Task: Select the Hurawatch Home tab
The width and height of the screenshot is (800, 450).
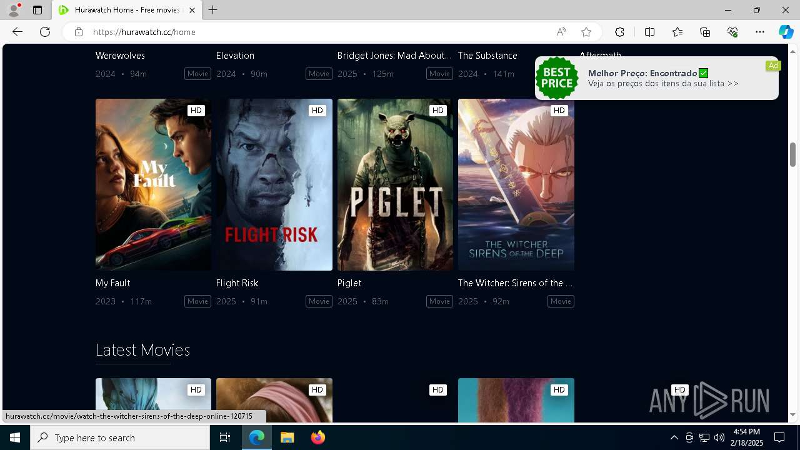Action: [x=127, y=10]
